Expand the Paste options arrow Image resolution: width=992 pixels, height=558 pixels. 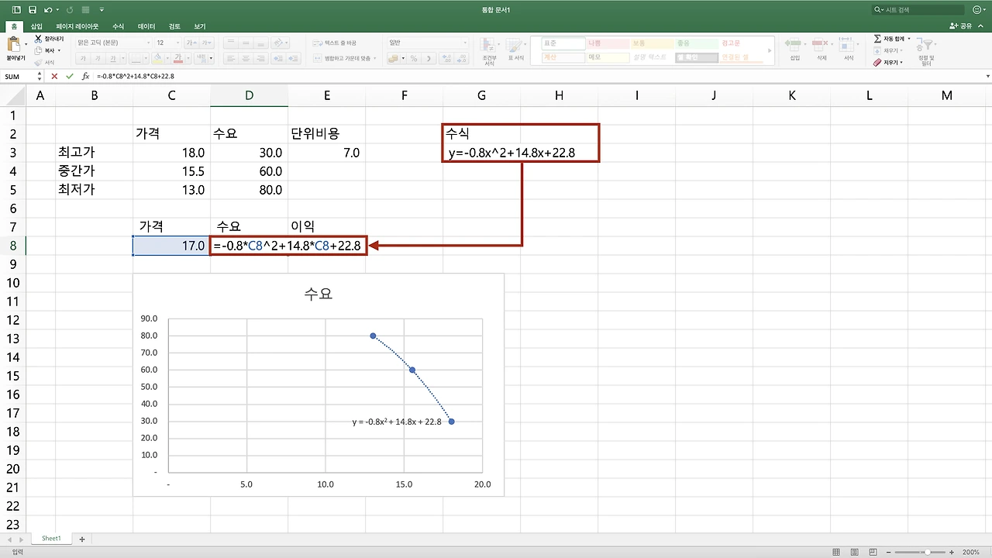(26, 45)
